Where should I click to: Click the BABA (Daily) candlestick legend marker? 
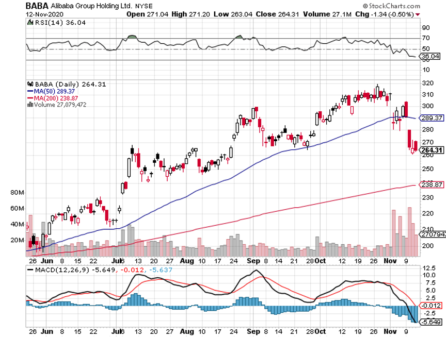click(x=29, y=85)
